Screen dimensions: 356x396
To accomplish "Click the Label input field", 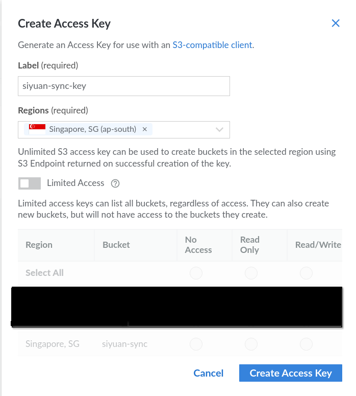I will (124, 86).
